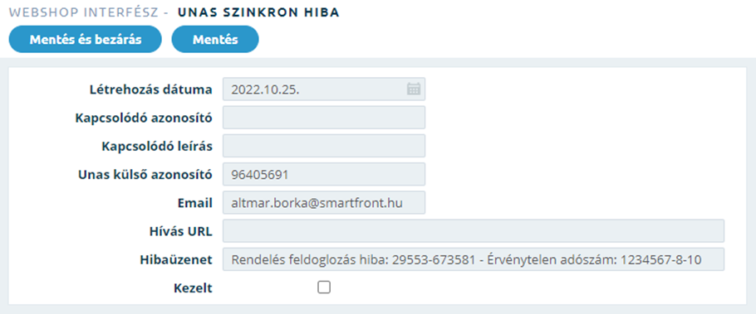
Task: Select the Létrehozás dátuma date field
Action: 324,89
